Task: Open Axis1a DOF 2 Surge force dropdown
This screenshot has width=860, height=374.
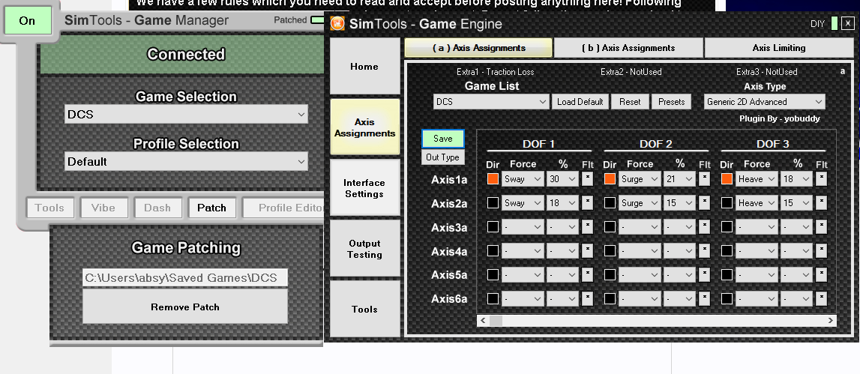Action: click(x=640, y=179)
